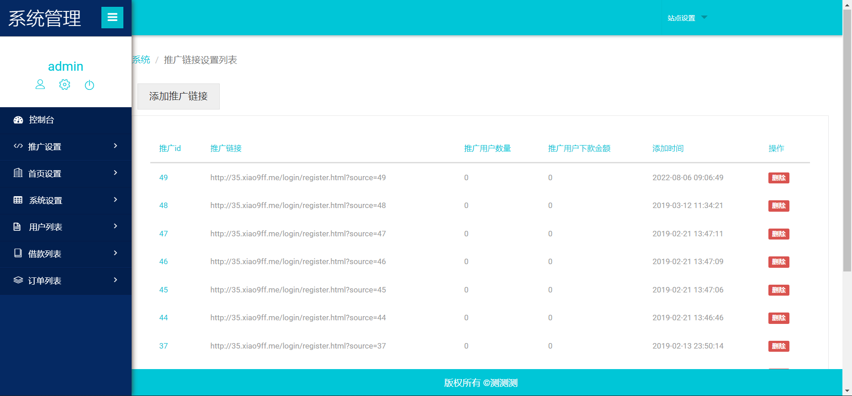Click the book icon beside 借款列表
This screenshot has width=852, height=396.
pos(18,253)
